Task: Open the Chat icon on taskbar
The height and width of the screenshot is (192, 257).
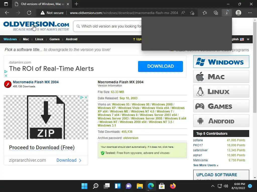Action: [129, 186]
